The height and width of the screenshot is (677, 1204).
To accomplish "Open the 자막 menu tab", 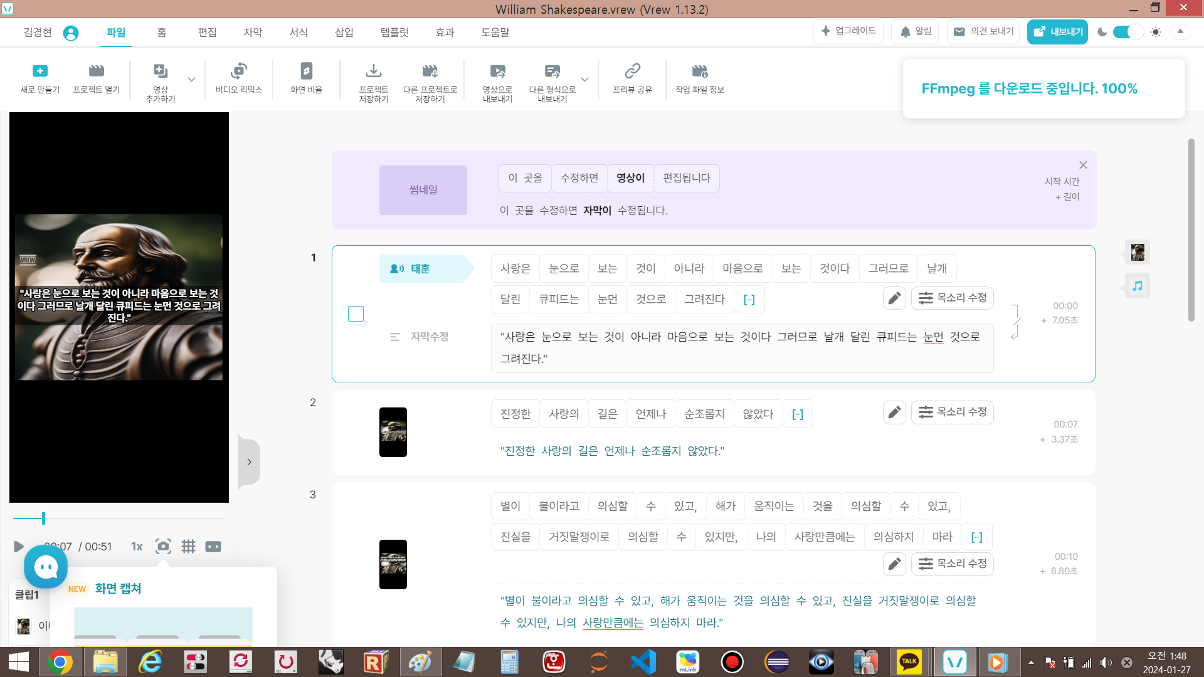I will pos(253,33).
